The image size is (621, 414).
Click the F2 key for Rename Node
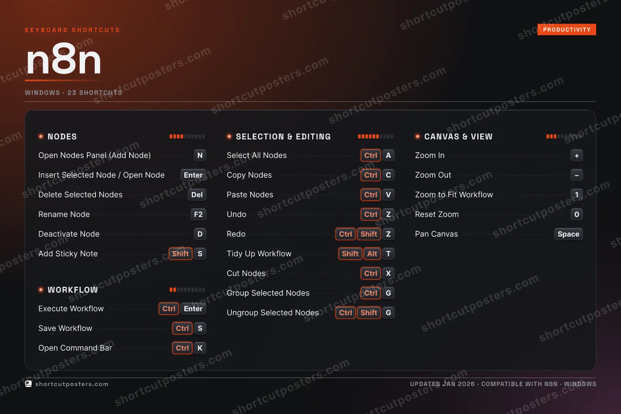point(198,215)
